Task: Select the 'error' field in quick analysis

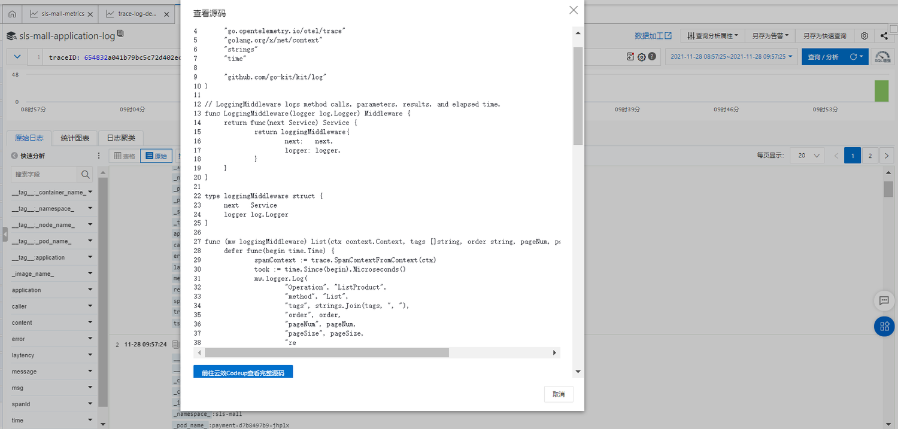Action: pyautogui.click(x=19, y=339)
